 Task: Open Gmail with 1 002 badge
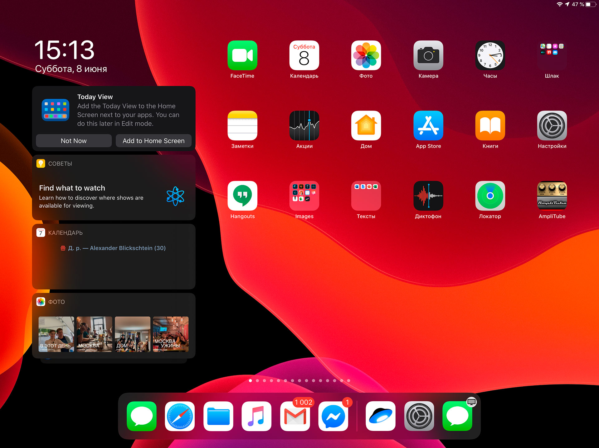295,416
